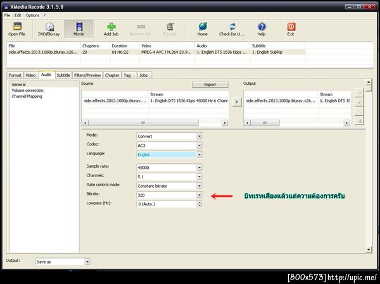The width and height of the screenshot is (380, 284).
Task: Open the File menu
Action: pos(7,15)
